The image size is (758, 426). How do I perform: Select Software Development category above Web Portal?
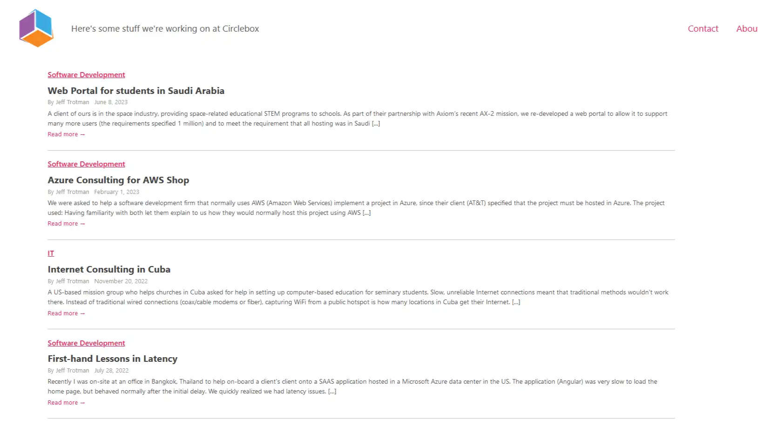click(x=86, y=75)
